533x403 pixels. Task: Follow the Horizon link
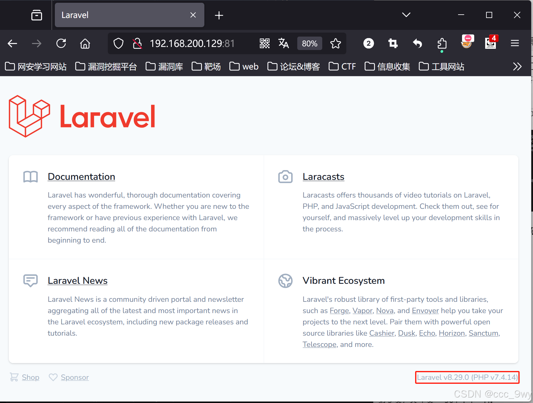pyautogui.click(x=452, y=333)
